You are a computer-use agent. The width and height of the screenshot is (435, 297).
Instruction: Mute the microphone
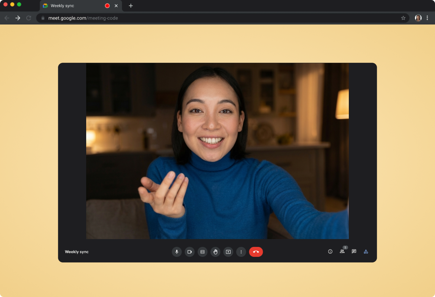coord(176,252)
